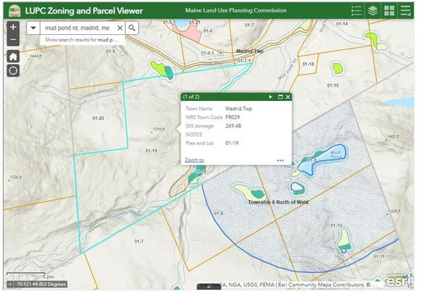Expand the bottom attribute table handle
Image resolution: width=423 pixels, height=293 pixels.
point(210,288)
